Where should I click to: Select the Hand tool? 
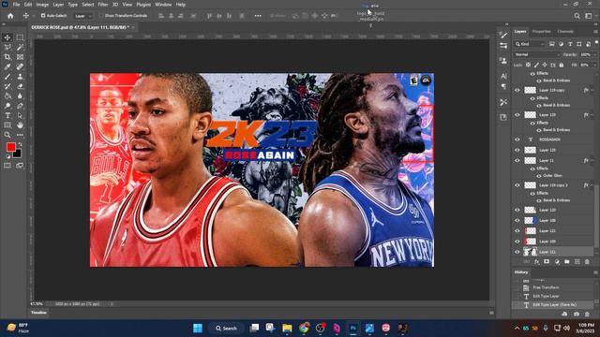[x=20, y=125]
